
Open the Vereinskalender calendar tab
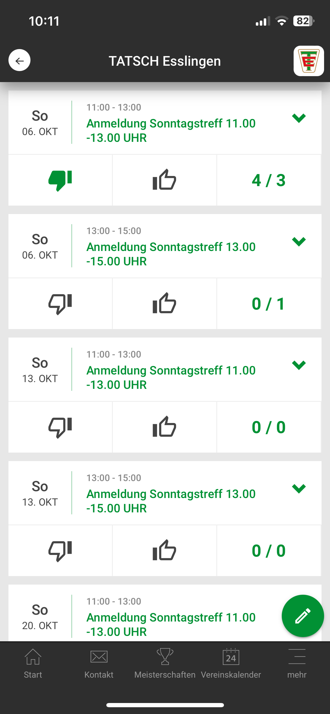pyautogui.click(x=231, y=663)
